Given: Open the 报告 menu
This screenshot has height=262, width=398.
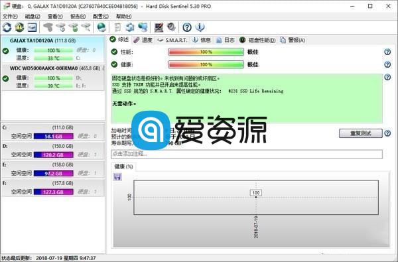Looking at the screenshot, I should (x=78, y=17).
